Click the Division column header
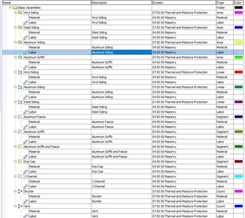Image resolution: width=245 pixels, height=218 pixels. point(184,3)
